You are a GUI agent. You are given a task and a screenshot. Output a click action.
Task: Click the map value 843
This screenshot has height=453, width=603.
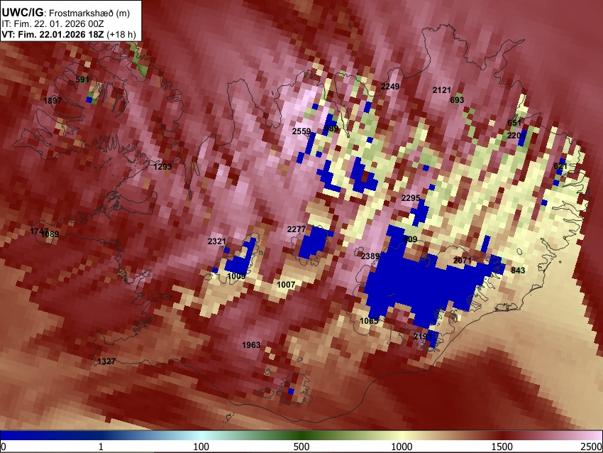pos(518,271)
